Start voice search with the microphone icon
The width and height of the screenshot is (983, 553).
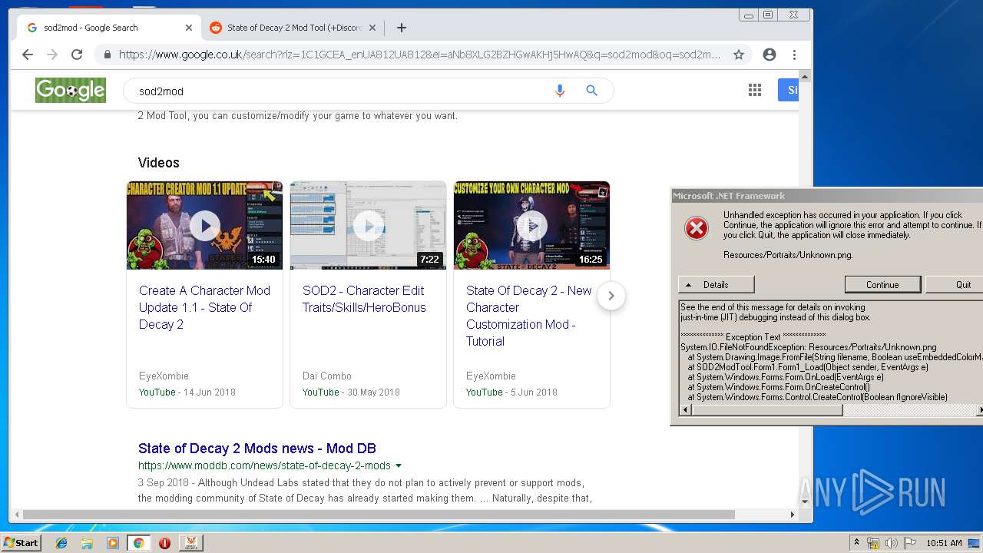[560, 91]
